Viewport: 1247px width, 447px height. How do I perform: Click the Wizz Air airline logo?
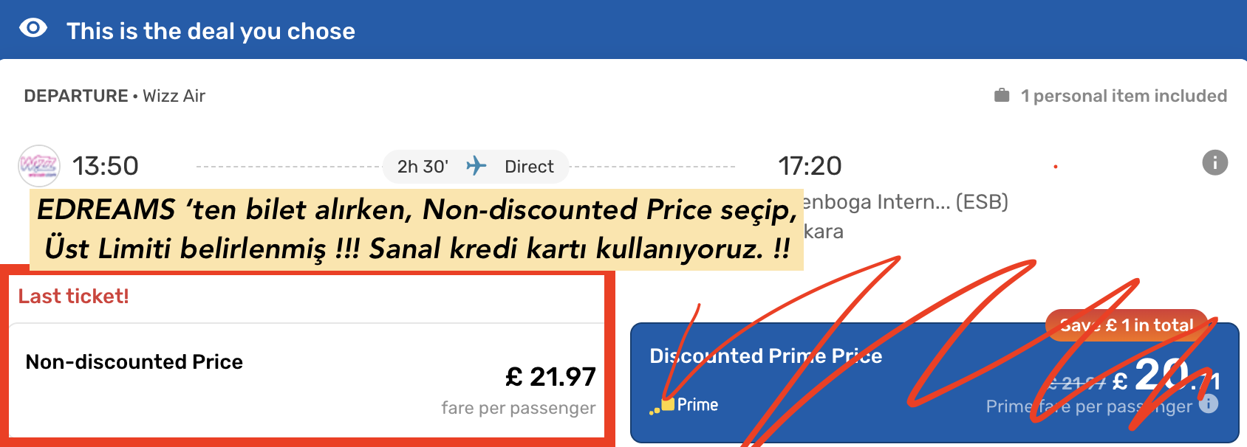coord(38,166)
